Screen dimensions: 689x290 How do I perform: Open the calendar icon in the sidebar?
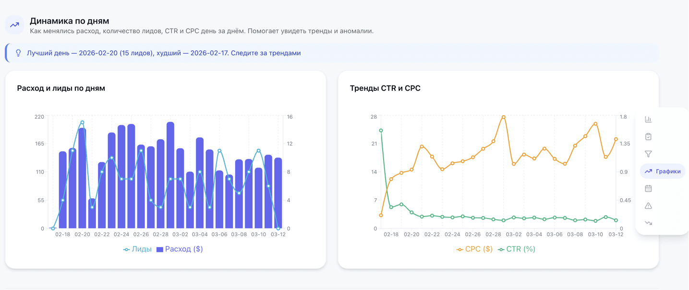click(x=648, y=188)
